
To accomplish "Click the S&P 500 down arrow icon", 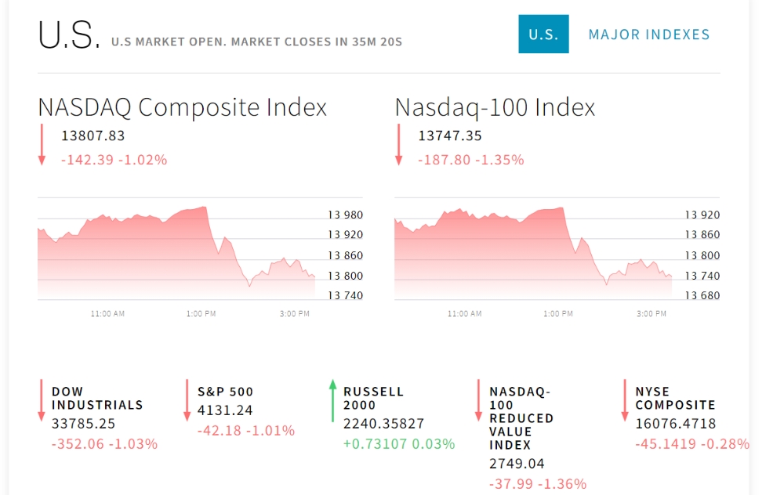I will tap(187, 400).
